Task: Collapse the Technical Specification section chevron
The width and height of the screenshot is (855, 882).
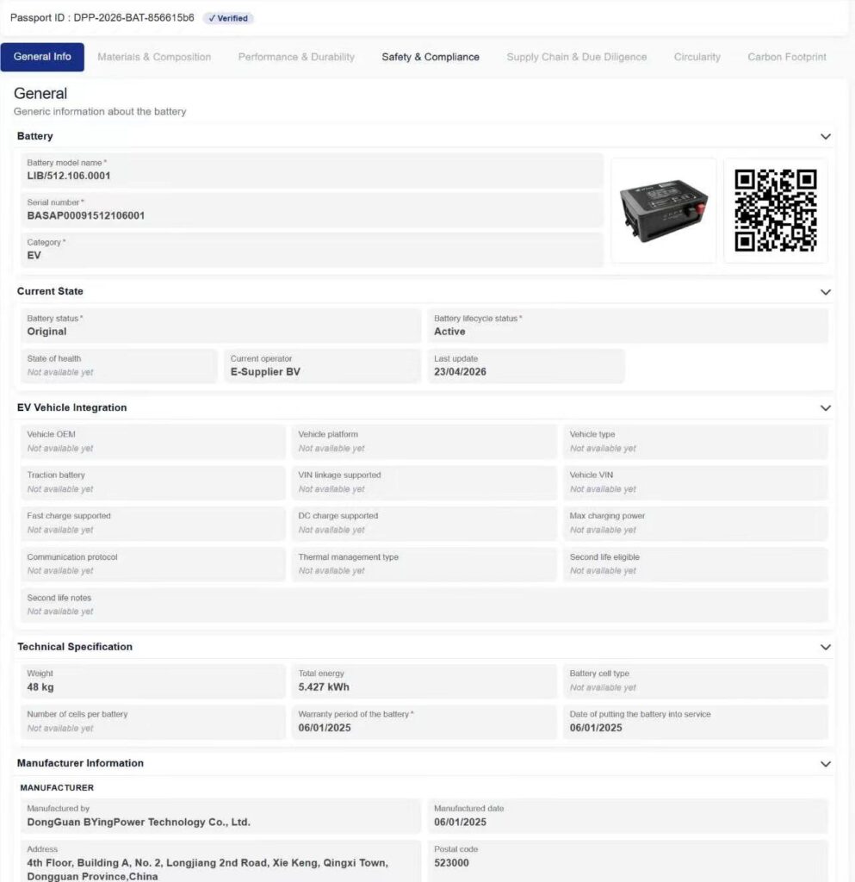Action: coord(825,648)
